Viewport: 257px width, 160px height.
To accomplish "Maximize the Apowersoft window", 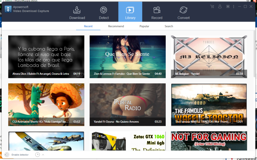I will [x=245, y=6].
